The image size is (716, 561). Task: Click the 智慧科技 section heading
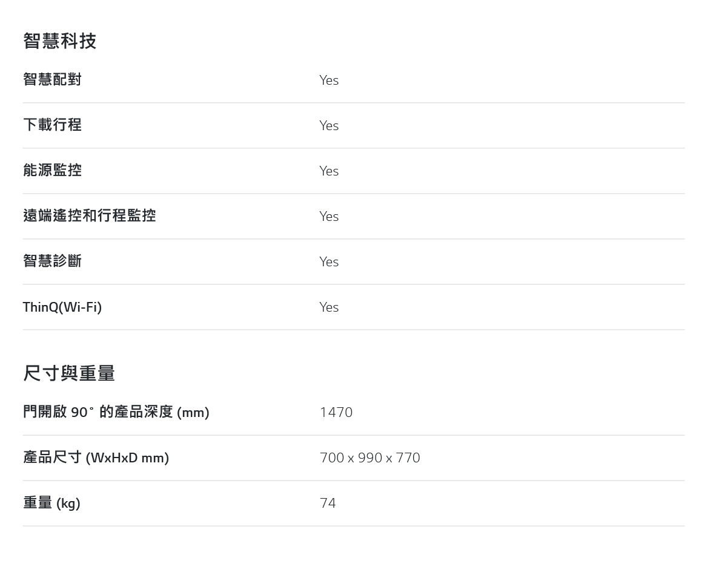tap(60, 41)
